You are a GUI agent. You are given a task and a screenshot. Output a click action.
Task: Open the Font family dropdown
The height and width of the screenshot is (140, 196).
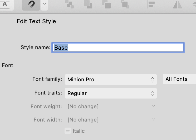click(x=111, y=80)
